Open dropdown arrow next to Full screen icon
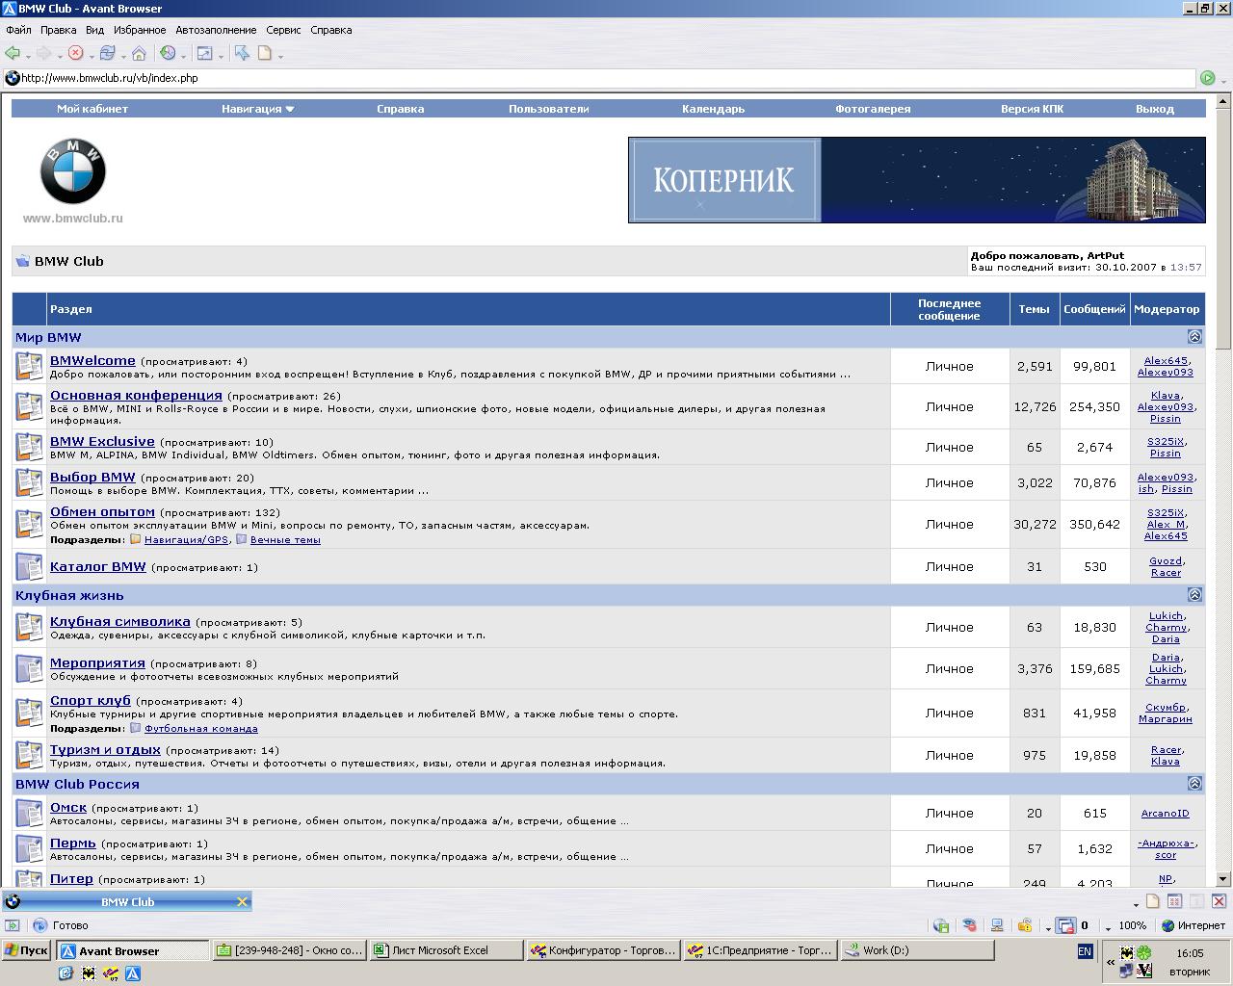1233x986 pixels. coord(220,56)
